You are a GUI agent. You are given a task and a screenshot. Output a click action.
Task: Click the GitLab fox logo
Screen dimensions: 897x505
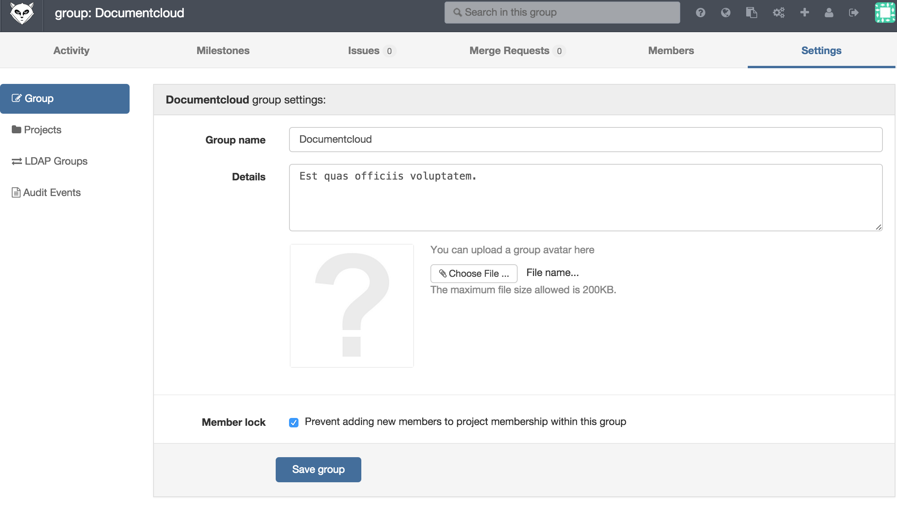pos(22,13)
